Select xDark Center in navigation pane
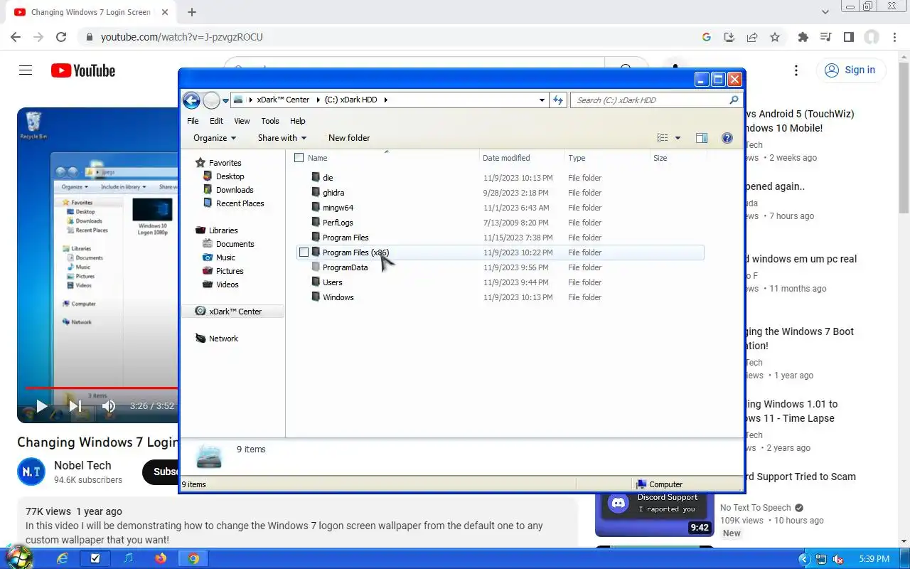 [234, 312]
